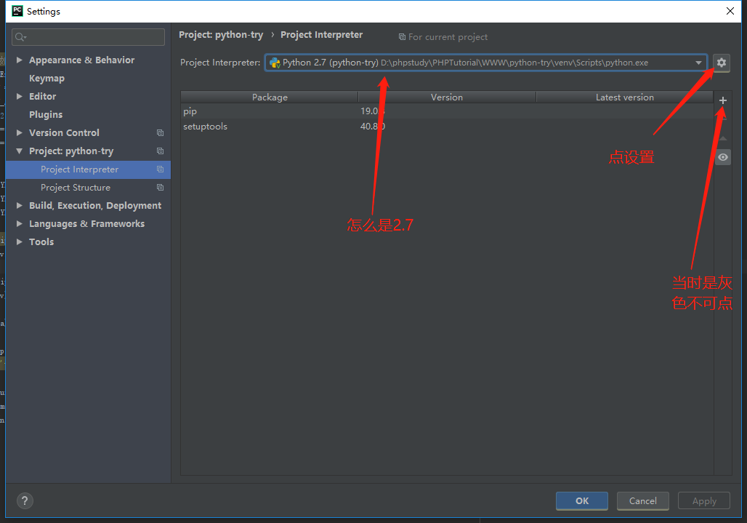
Task: Open the interpreter settings gear icon
Action: (721, 63)
